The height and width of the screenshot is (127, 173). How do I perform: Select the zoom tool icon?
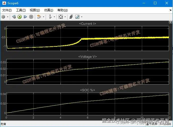click(50, 17)
